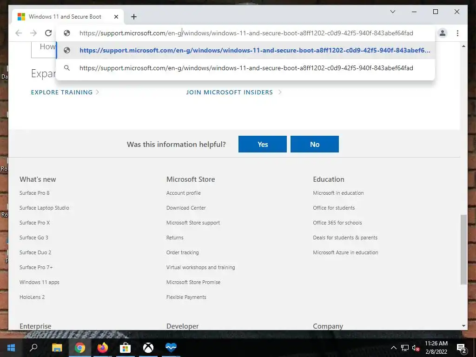Go back using the back arrow
The height and width of the screenshot is (357, 476).
19,33
